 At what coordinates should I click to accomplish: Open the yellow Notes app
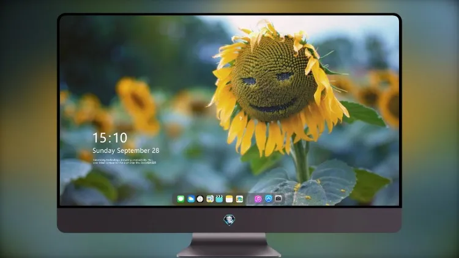[229, 199]
